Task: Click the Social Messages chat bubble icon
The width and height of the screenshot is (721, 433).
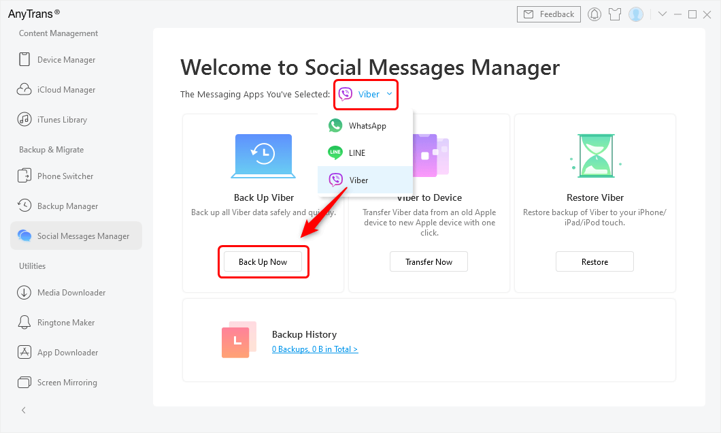Action: point(24,236)
